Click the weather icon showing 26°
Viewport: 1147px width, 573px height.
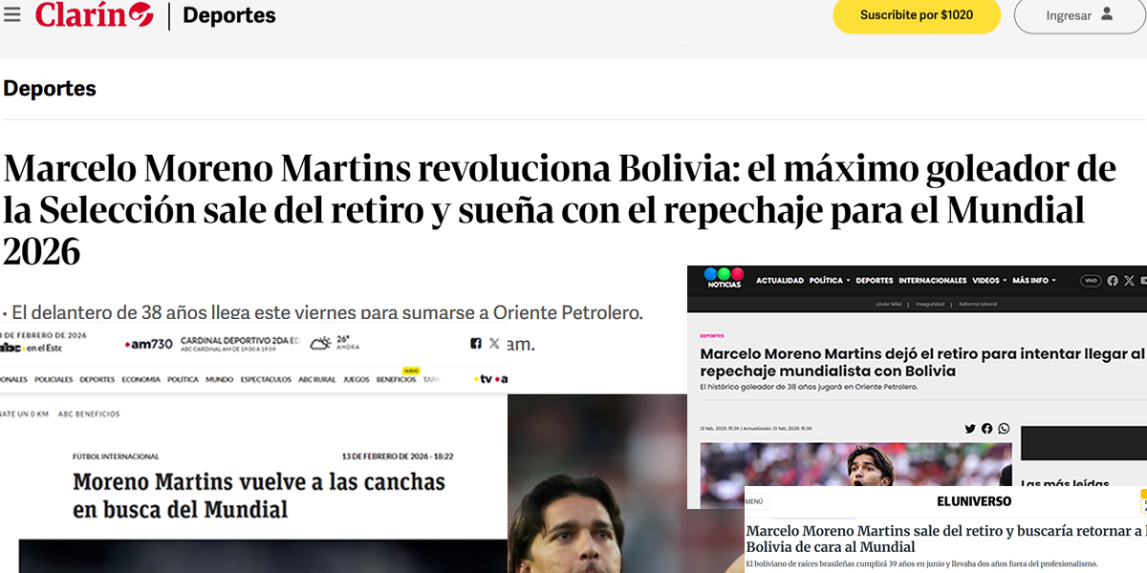[321, 342]
